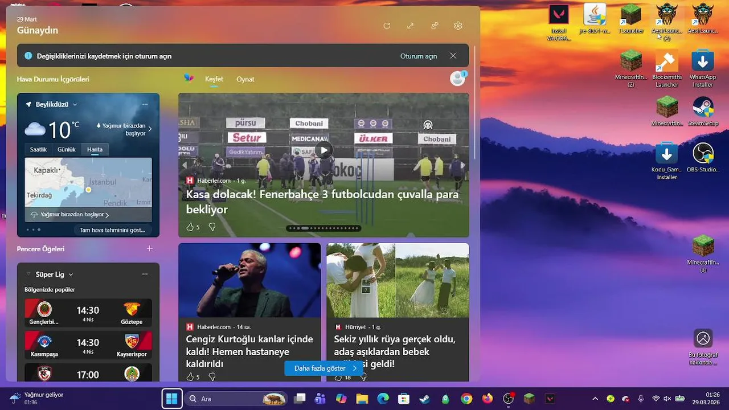Click the Cengiz Kurtoğlu singer photo
729x410 pixels.
249,280
